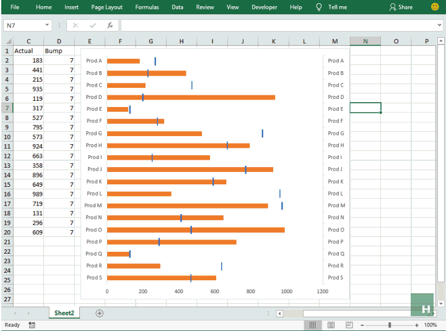Click the zoom in plus button
446x331 pixels.
tap(417, 325)
